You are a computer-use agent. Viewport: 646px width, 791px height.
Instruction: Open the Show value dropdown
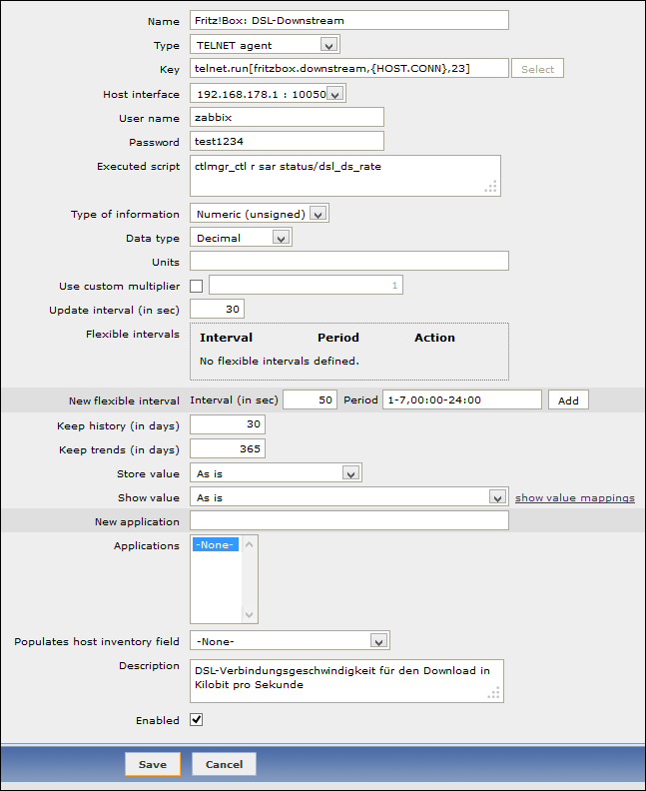pyautogui.click(x=348, y=497)
